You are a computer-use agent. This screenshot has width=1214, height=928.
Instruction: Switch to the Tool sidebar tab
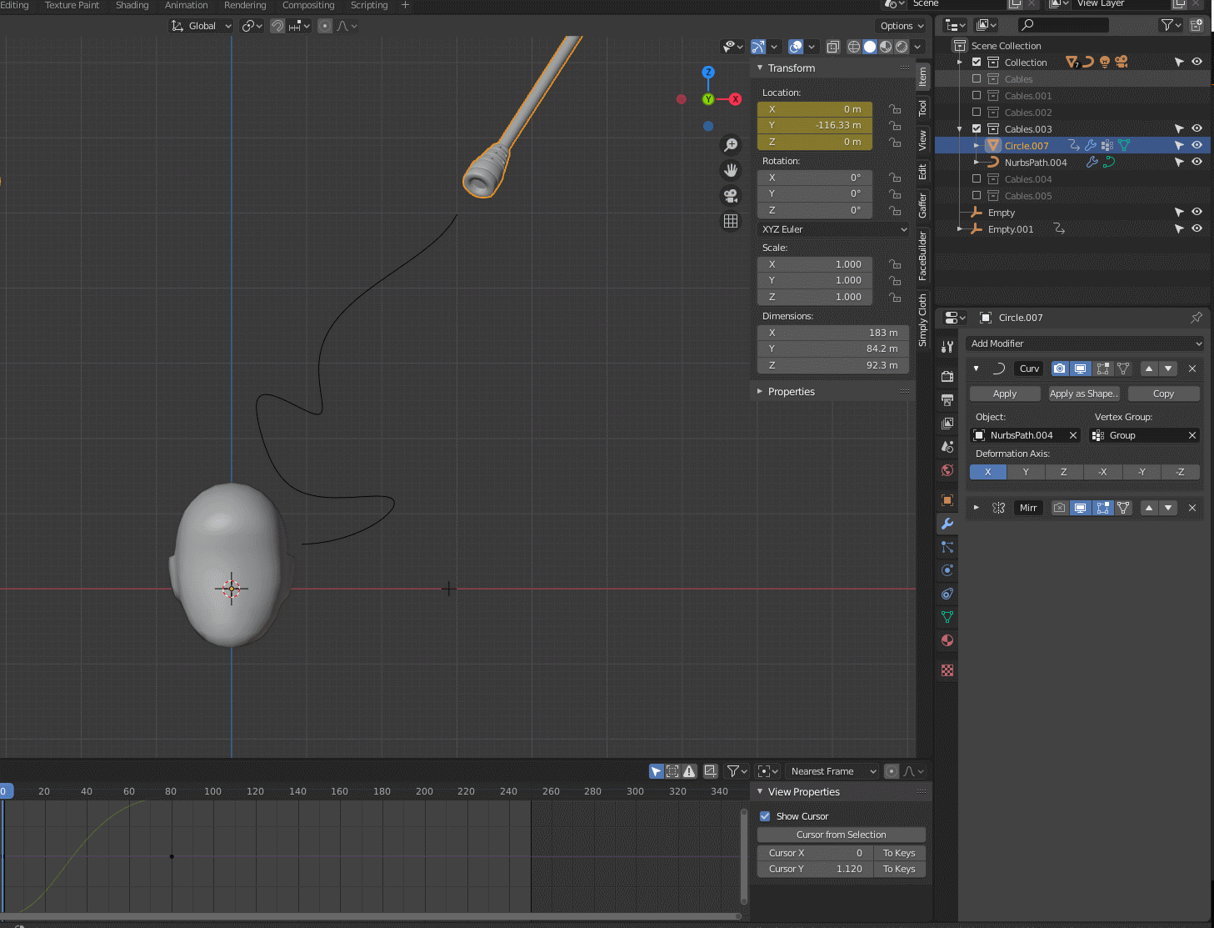point(922,108)
